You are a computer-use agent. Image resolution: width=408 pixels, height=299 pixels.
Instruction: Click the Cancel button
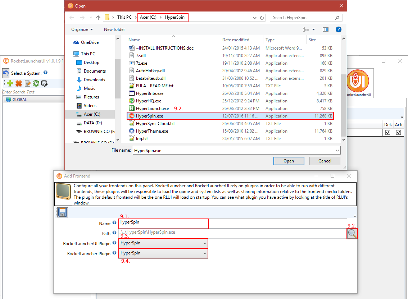point(325,161)
